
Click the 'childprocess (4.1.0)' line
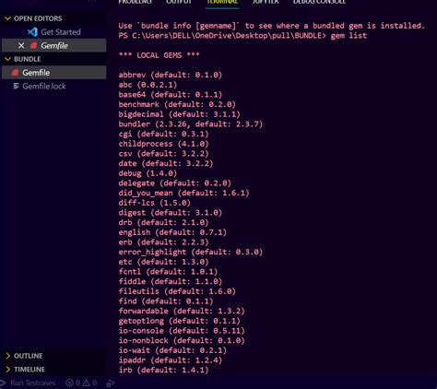[163, 144]
